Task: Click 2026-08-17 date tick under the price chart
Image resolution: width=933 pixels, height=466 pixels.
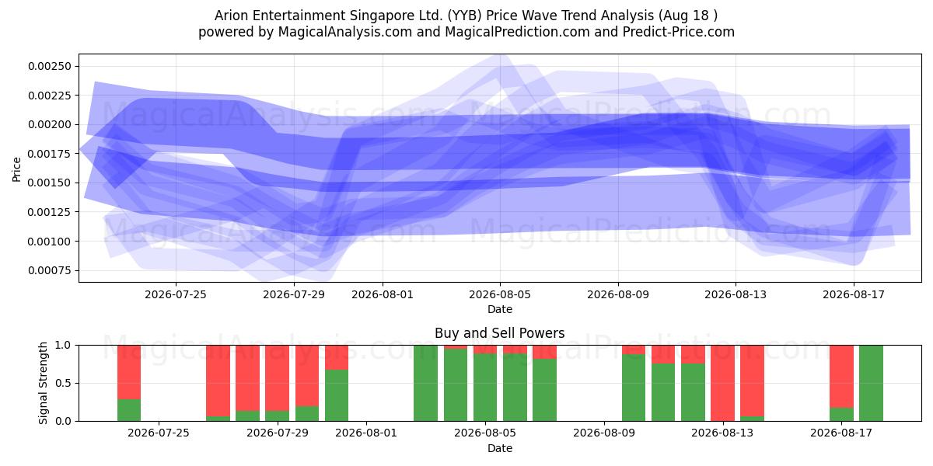Action: pyautogui.click(x=854, y=294)
